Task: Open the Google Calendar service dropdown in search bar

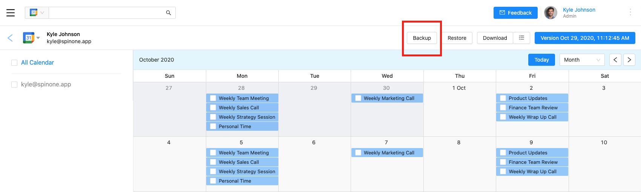Action: 37,13
